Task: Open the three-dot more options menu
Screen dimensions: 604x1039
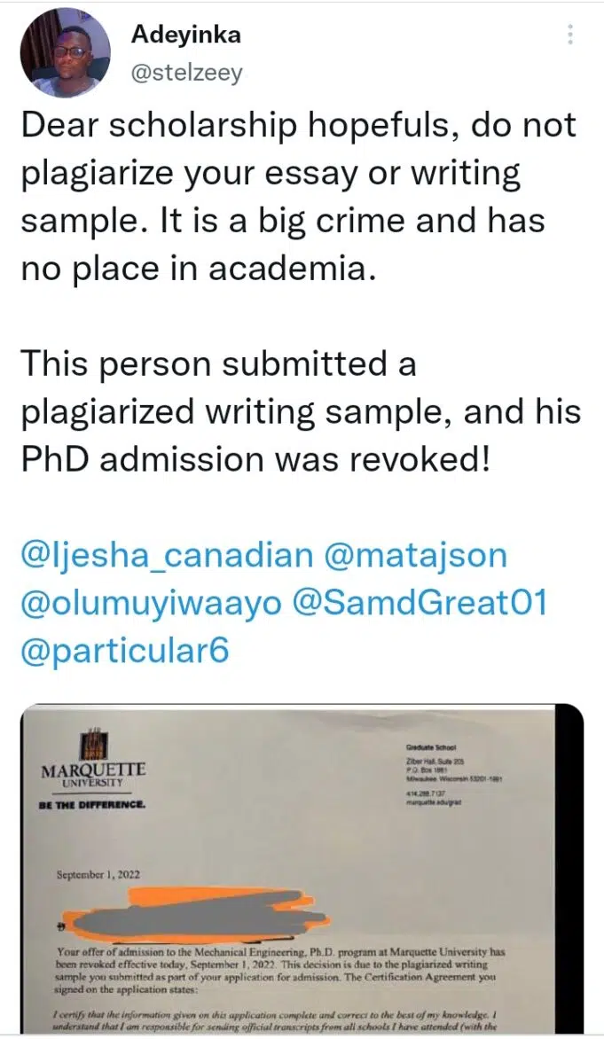Action: (569, 35)
